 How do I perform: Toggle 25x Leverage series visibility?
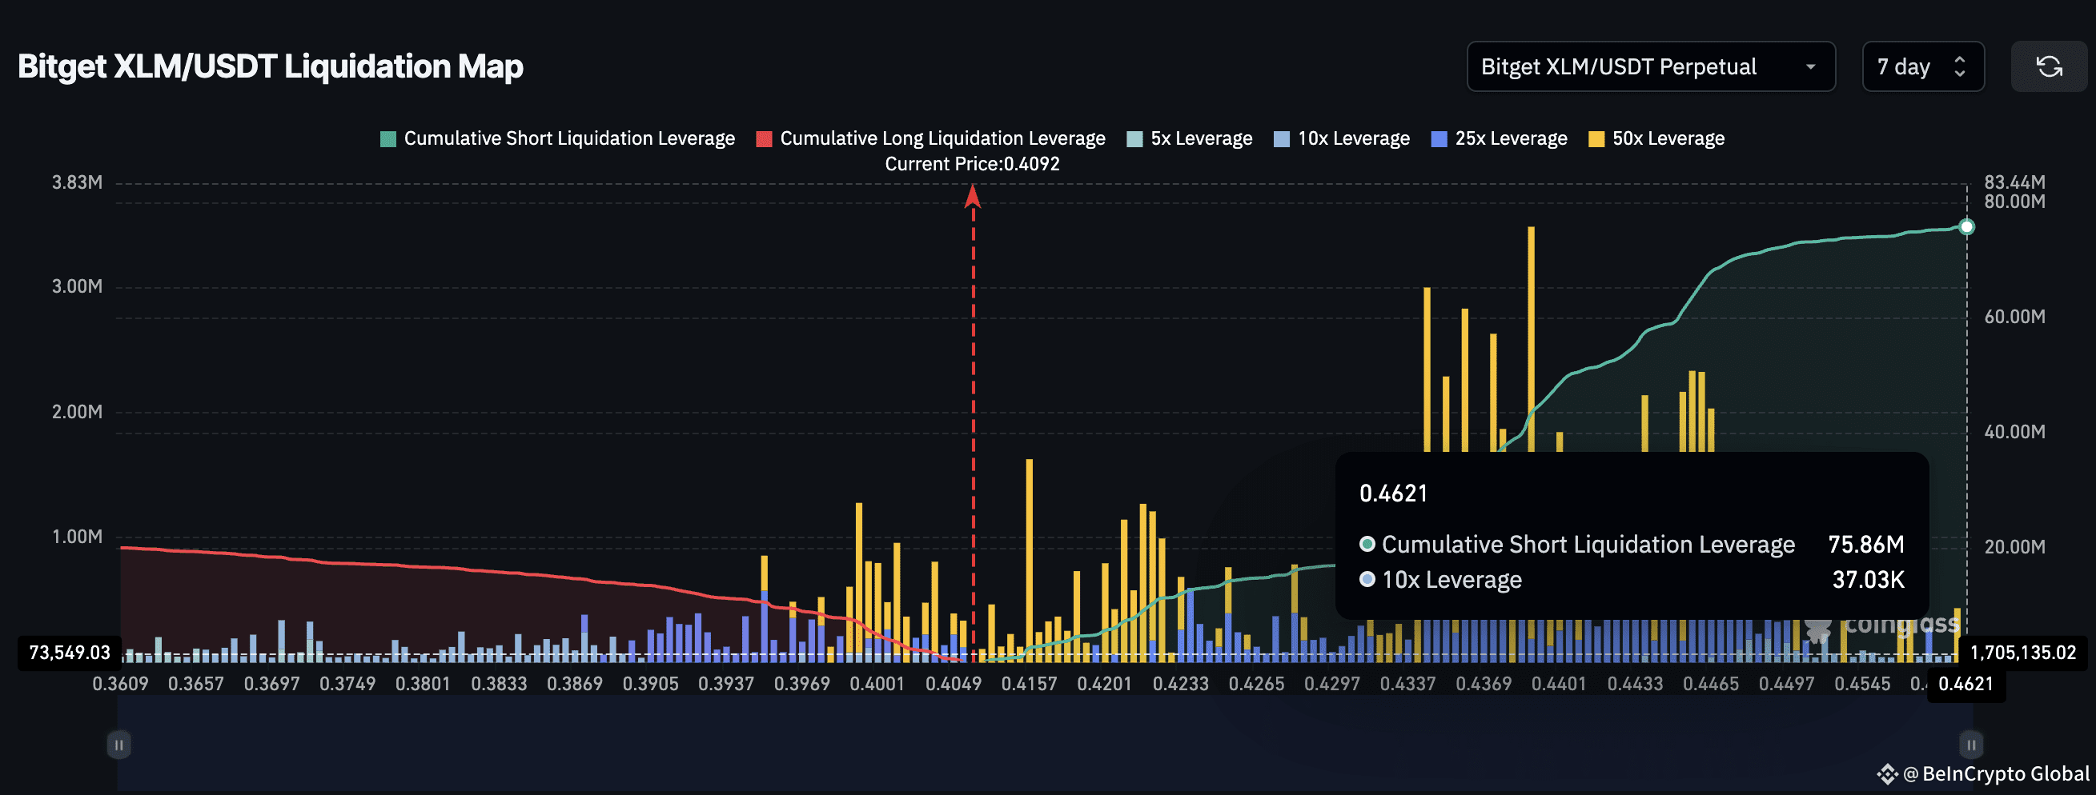pos(1500,139)
